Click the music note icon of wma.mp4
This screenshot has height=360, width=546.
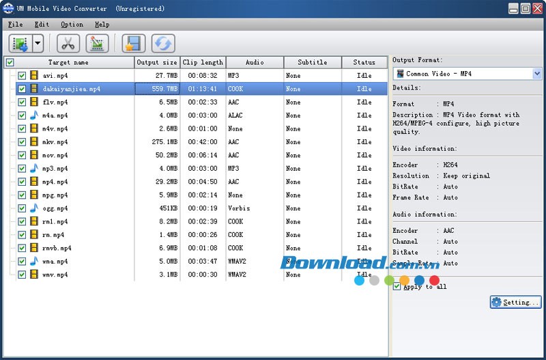click(34, 261)
